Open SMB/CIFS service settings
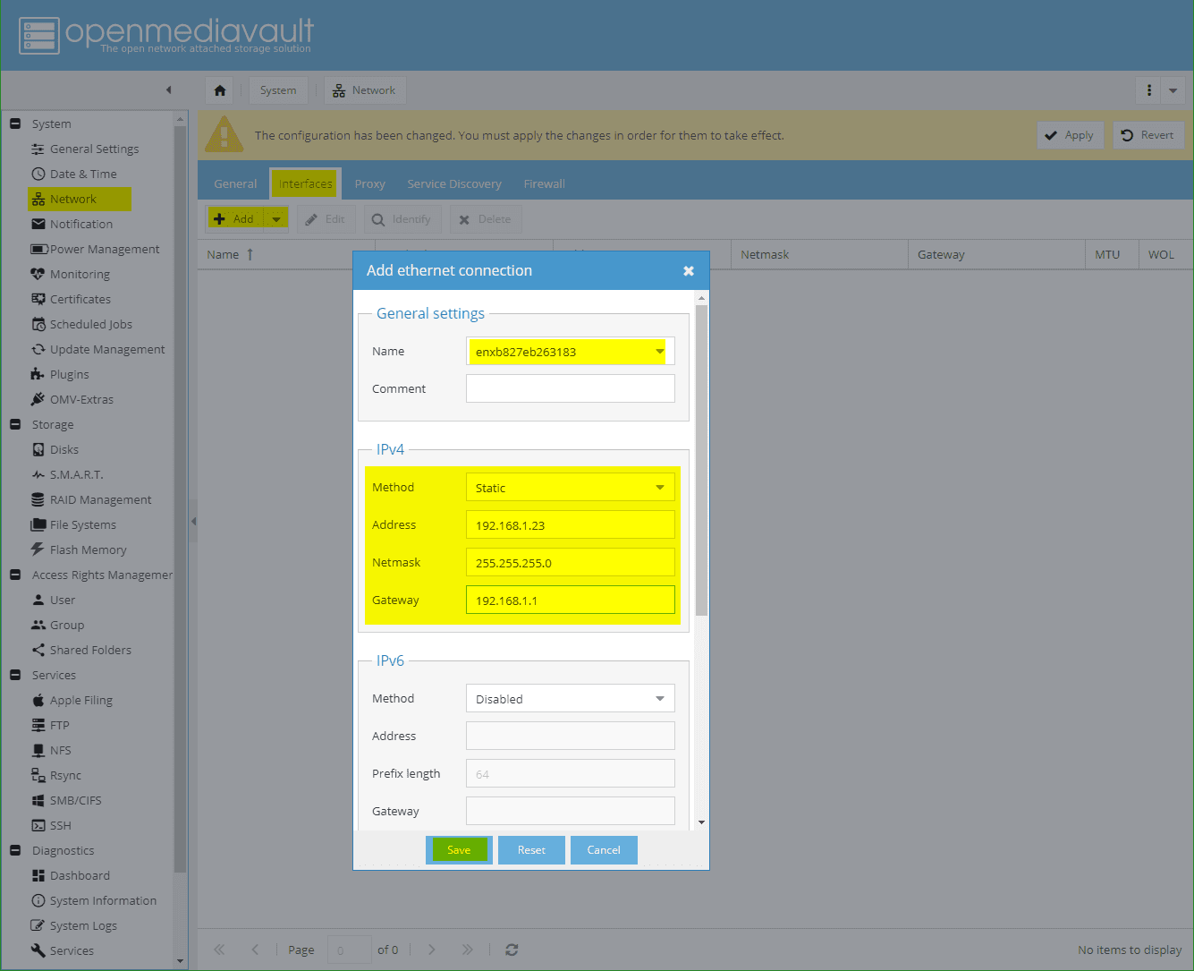The height and width of the screenshot is (971, 1194). pyautogui.click(x=75, y=800)
